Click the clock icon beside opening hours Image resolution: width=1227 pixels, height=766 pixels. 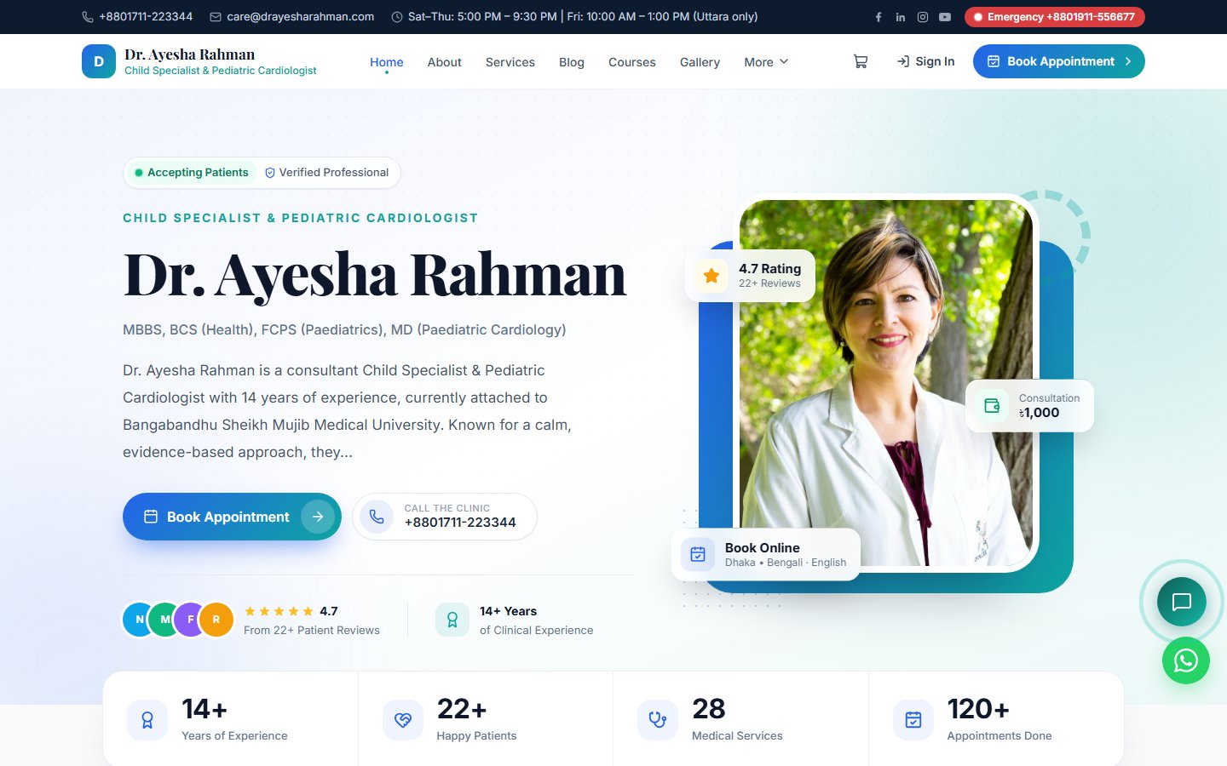tap(397, 17)
